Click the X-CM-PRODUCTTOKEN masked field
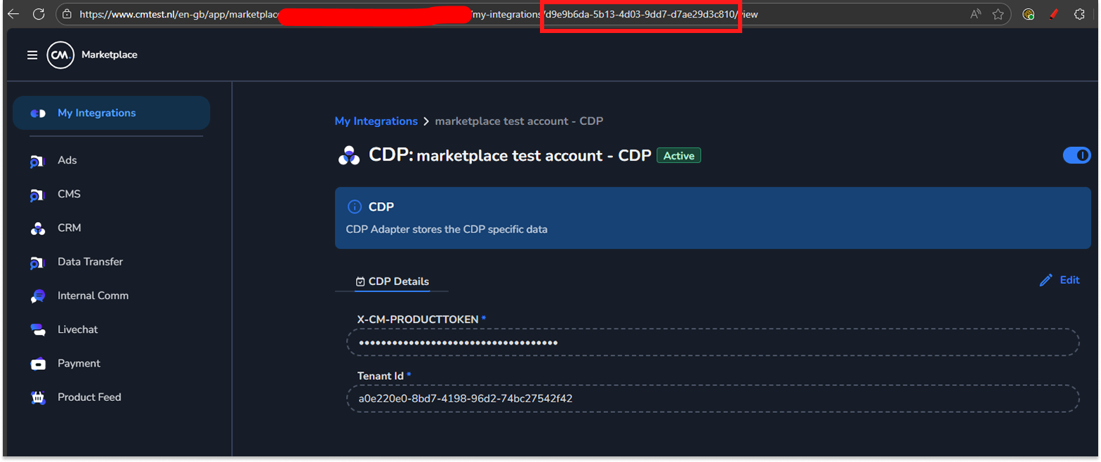Screen dimensions: 1101x462 [x=713, y=343]
